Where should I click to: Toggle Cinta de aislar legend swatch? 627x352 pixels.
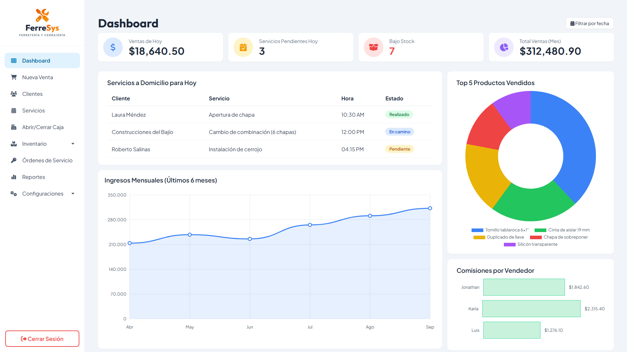(540, 230)
